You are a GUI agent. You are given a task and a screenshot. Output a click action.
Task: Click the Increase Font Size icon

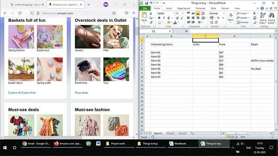click(177, 18)
